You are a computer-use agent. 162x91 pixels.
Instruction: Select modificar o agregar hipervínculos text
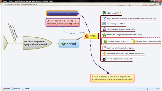tap(123, 35)
